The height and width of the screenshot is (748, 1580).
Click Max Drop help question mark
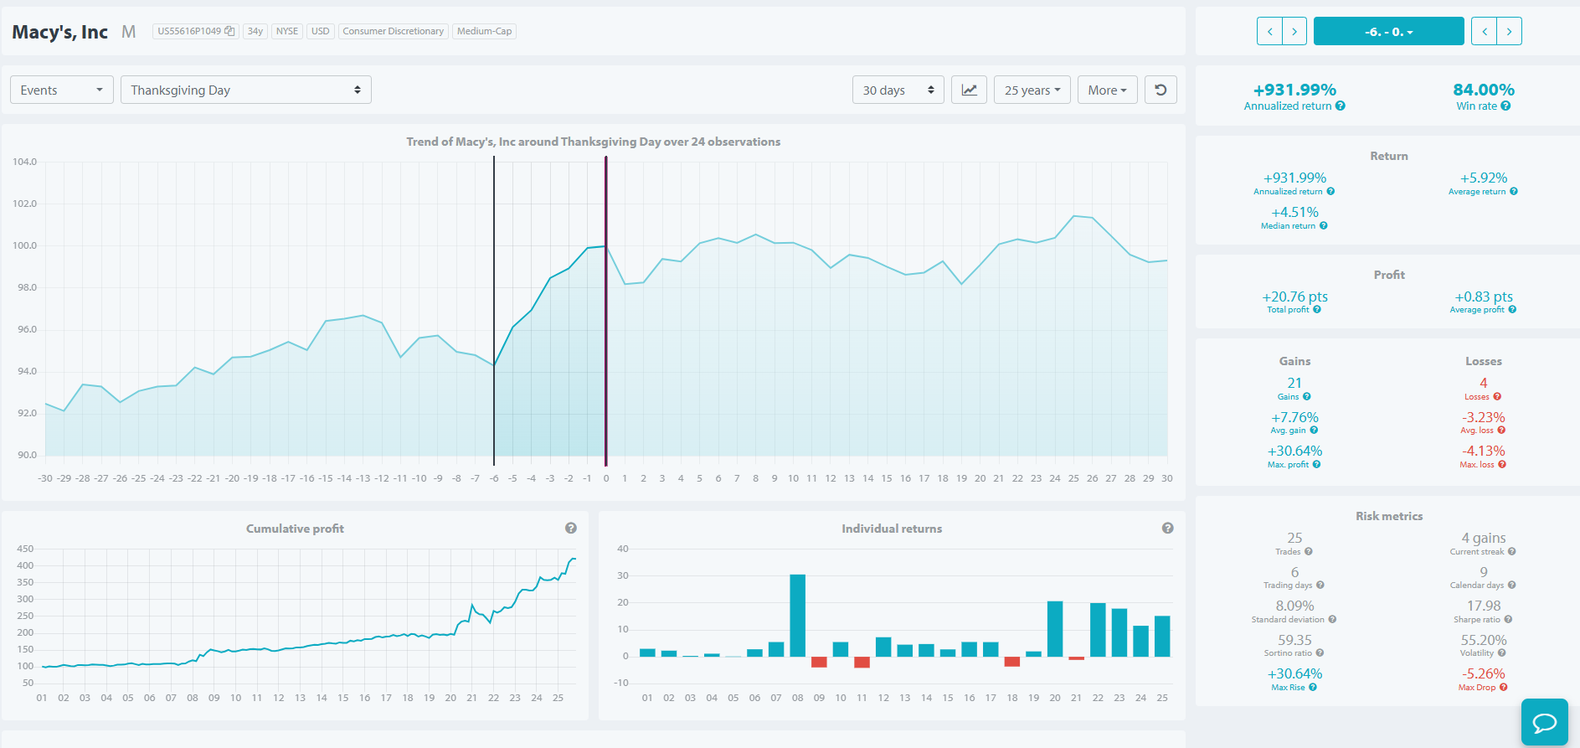point(1503,688)
